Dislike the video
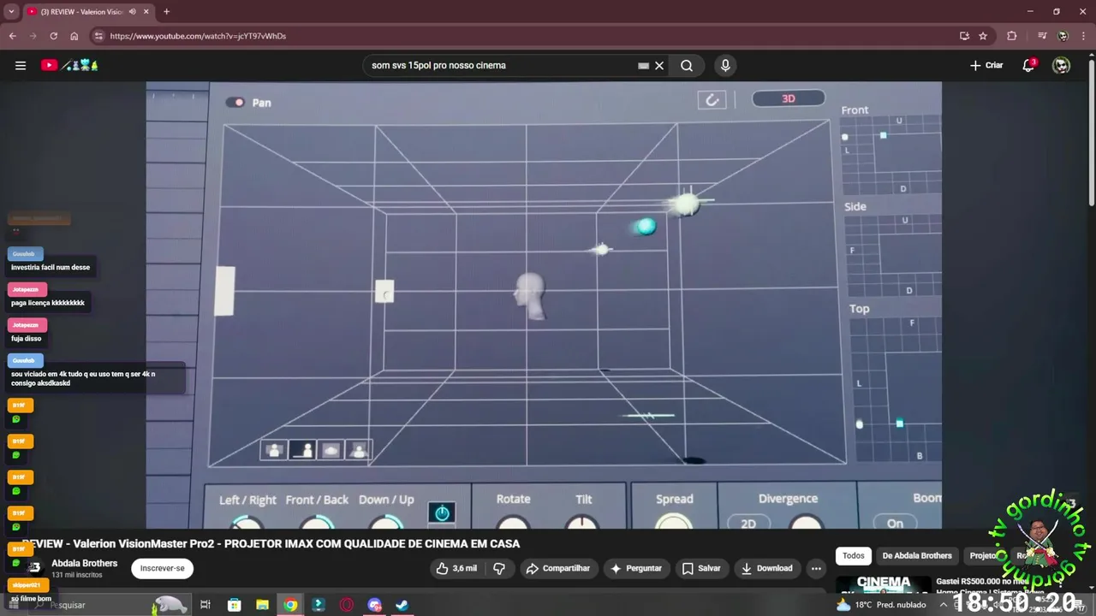The height and width of the screenshot is (616, 1096). [x=499, y=568]
